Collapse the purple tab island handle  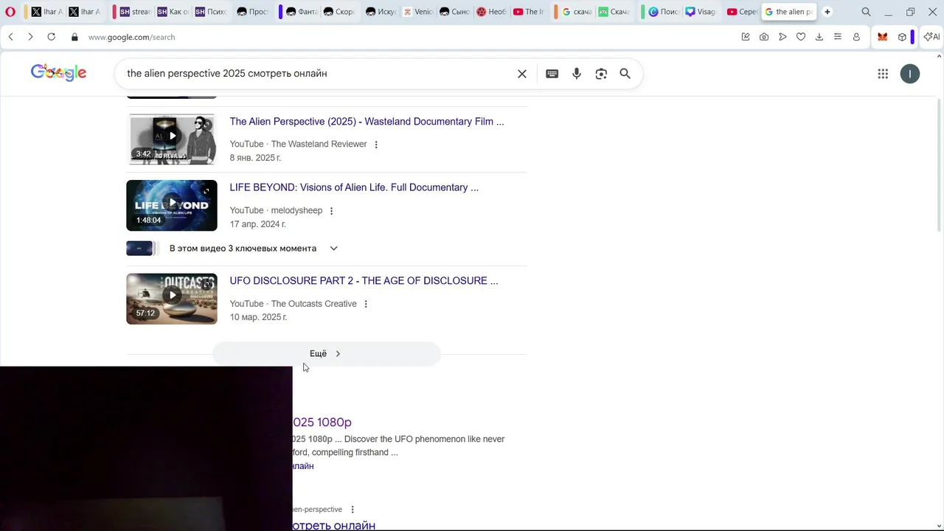click(x=280, y=12)
